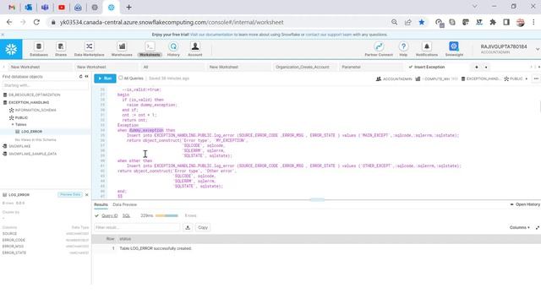Close the LOG_ERROR details panel
Screen dimensions: 541x304
(x=86, y=195)
